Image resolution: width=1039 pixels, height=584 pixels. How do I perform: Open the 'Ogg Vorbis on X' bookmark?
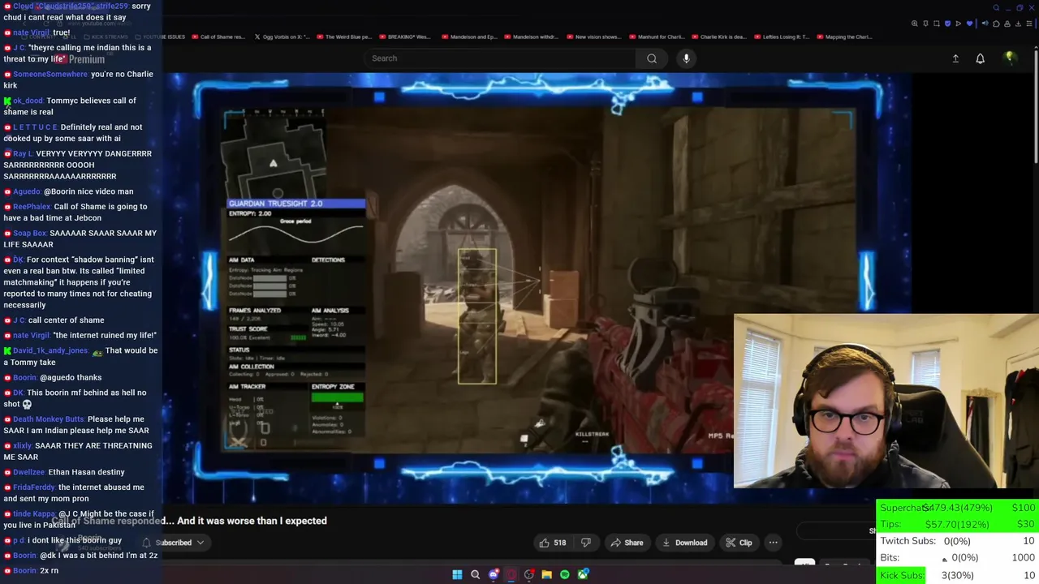[282, 37]
